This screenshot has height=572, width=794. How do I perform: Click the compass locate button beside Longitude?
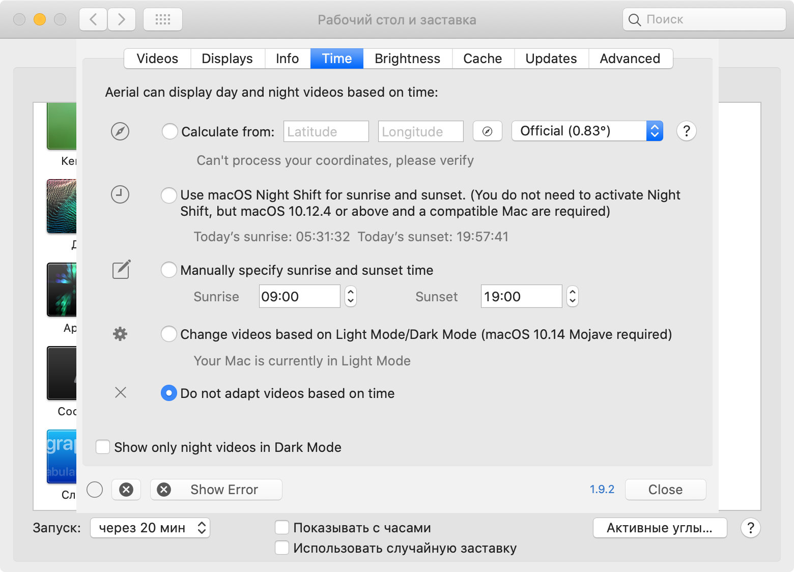click(x=487, y=131)
